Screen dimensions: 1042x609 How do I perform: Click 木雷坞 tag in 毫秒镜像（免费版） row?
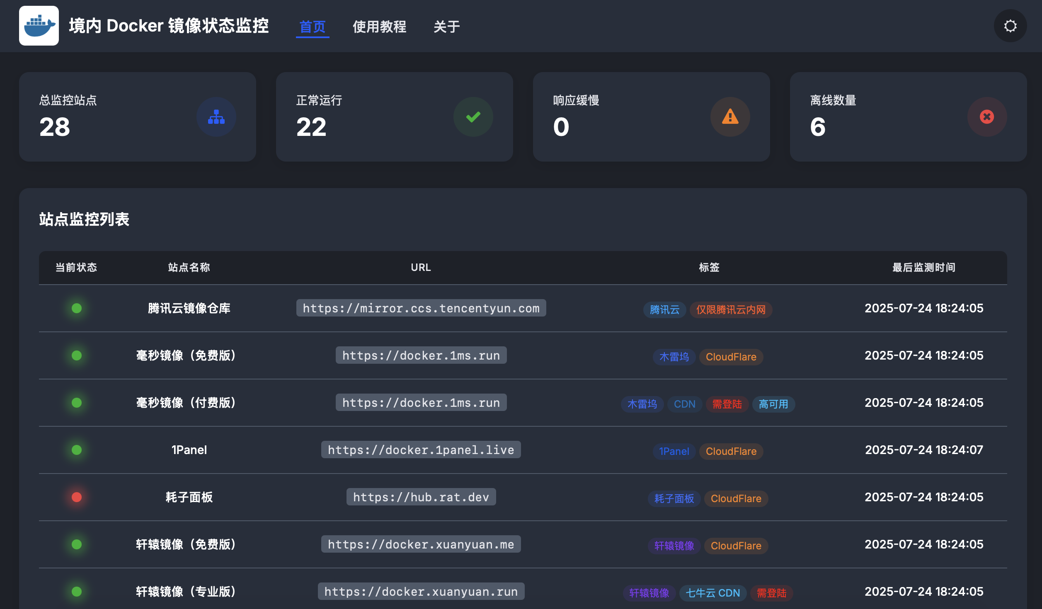[674, 357]
